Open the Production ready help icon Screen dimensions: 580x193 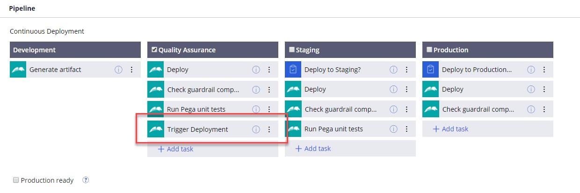(86, 180)
